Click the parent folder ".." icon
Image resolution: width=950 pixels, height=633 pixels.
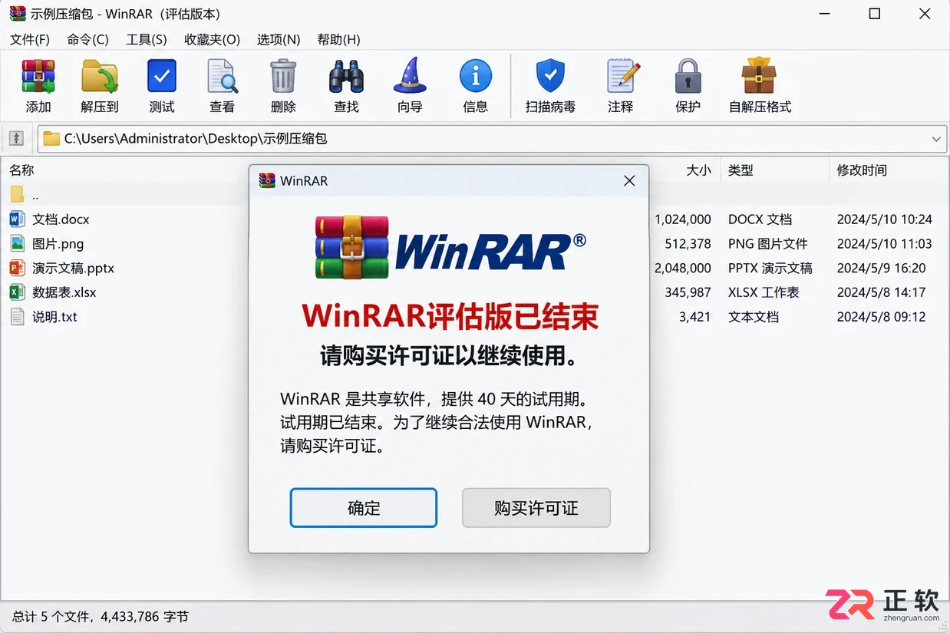(x=17, y=194)
